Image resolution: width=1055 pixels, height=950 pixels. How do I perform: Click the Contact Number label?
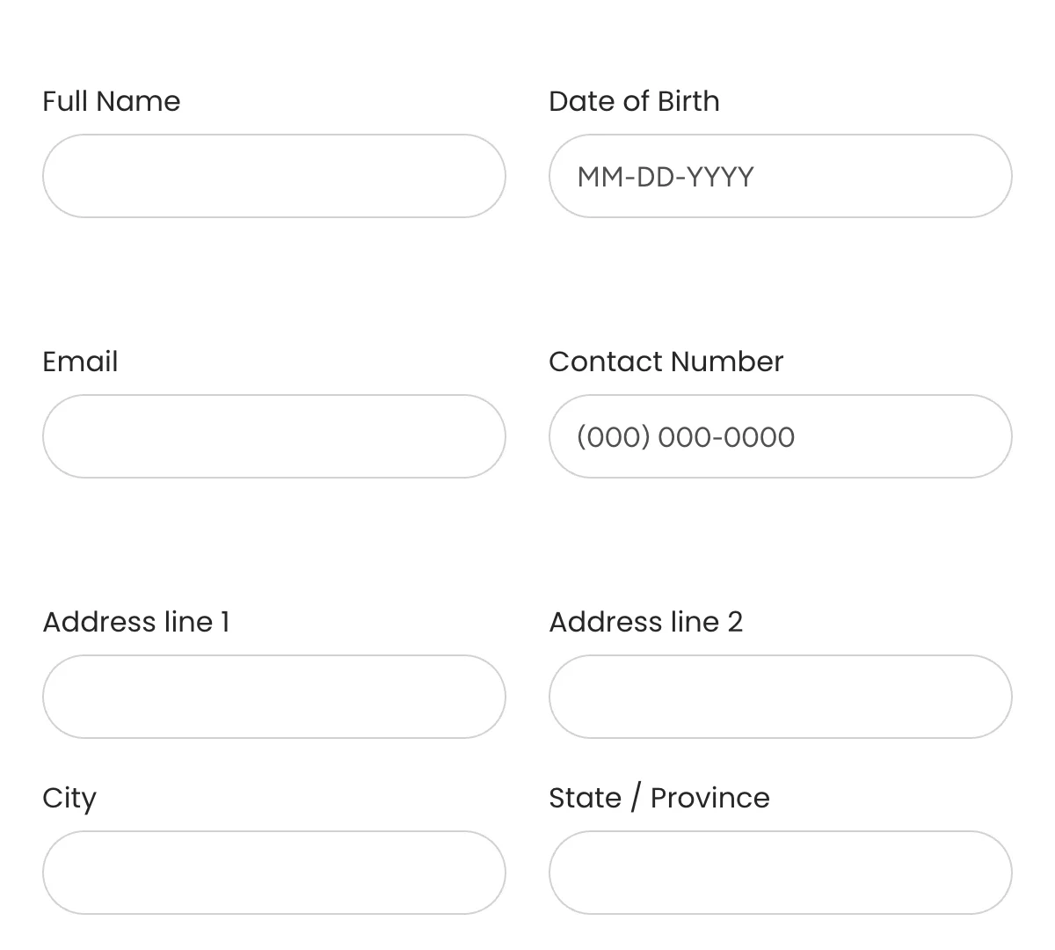coord(666,361)
